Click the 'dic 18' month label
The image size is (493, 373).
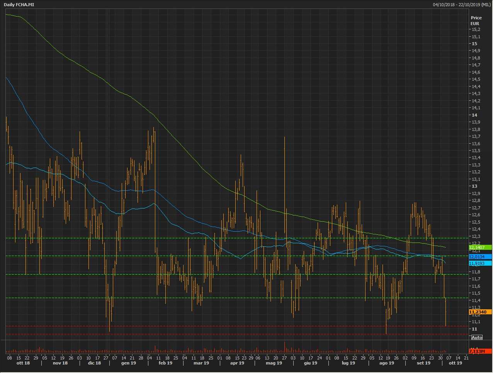(94, 363)
